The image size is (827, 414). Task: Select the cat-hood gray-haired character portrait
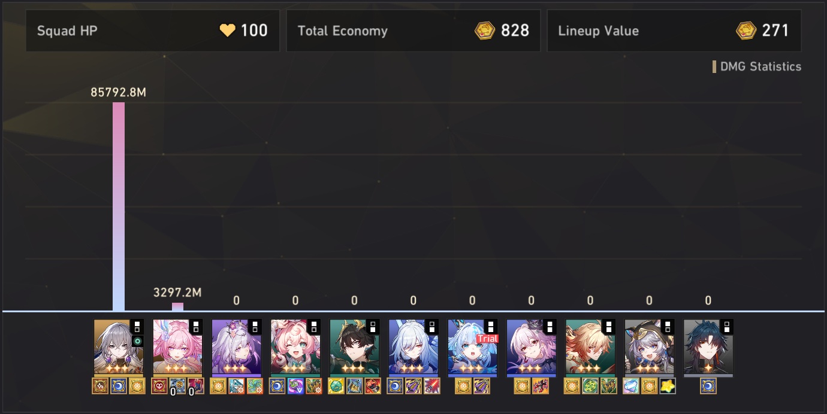click(649, 347)
